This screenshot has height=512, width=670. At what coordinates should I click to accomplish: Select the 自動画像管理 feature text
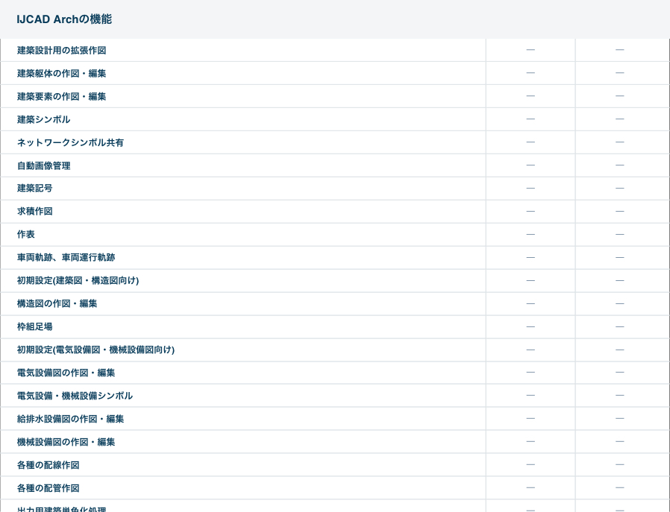tap(43, 166)
